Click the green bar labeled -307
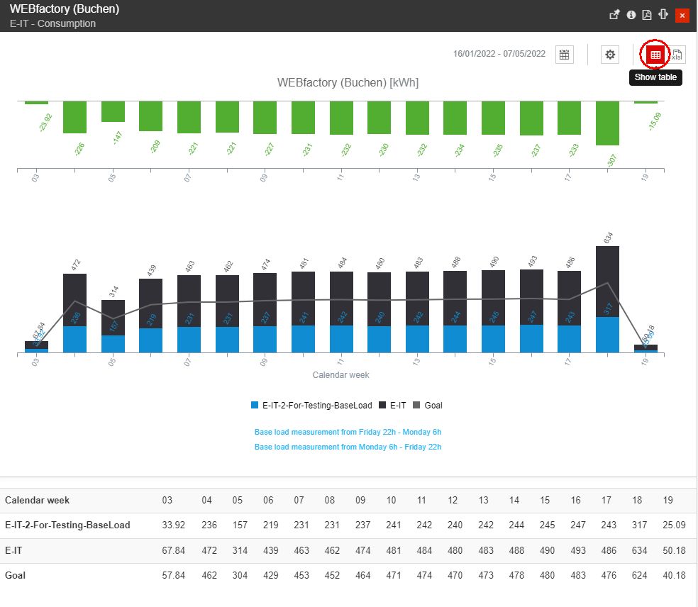Image resolution: width=698 pixels, height=607 pixels. (608, 123)
